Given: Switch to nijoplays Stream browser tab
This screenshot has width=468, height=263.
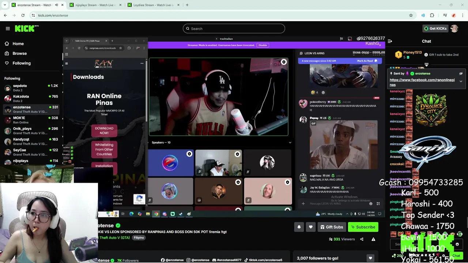Looking at the screenshot, I should coord(95,5).
